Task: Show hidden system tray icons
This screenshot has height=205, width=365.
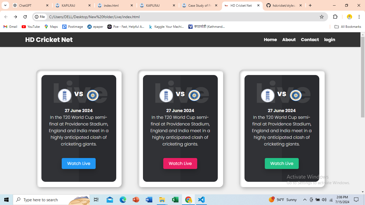Action: 305,200
